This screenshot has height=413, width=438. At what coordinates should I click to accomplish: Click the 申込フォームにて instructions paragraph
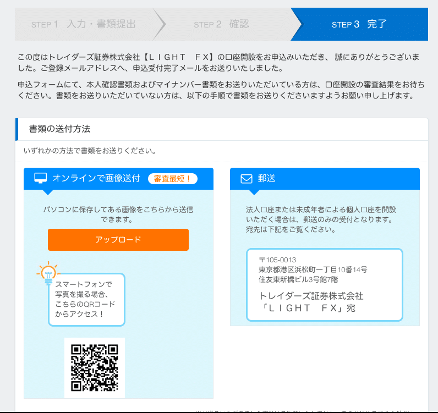[x=221, y=90]
